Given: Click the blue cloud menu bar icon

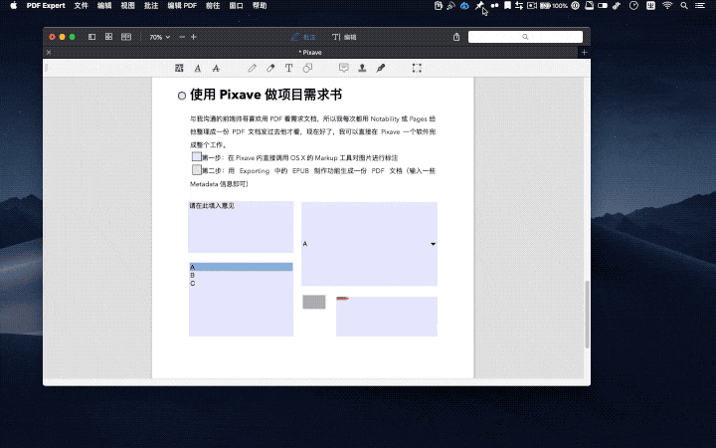Looking at the screenshot, I should click(464, 6).
